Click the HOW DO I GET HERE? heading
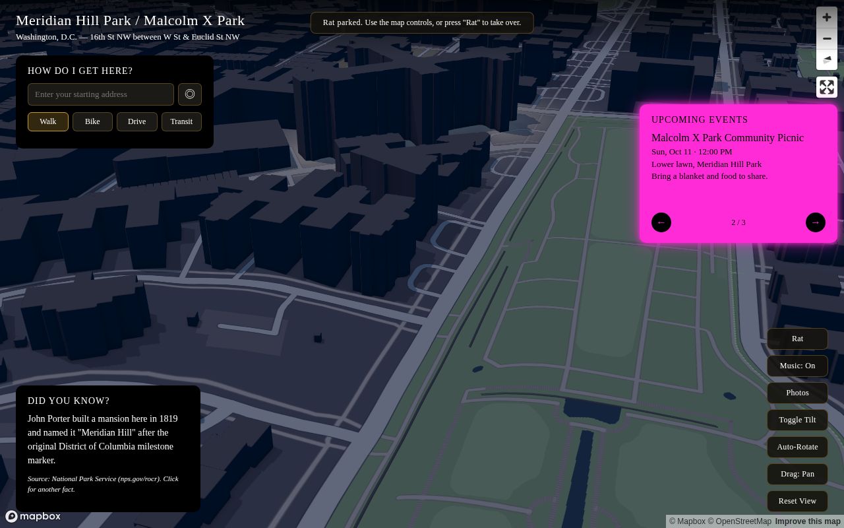The height and width of the screenshot is (528, 844). (80, 71)
